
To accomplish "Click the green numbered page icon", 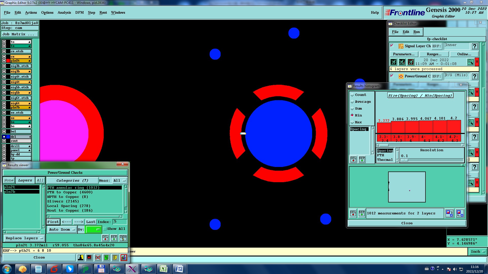I will [x=106, y=258].
